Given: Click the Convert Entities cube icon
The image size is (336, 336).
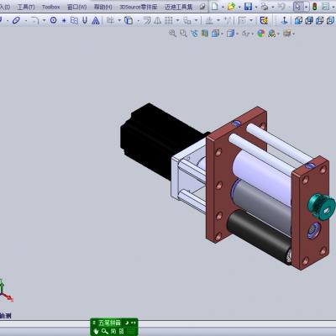Looking at the screenshot, I should coord(129,20).
